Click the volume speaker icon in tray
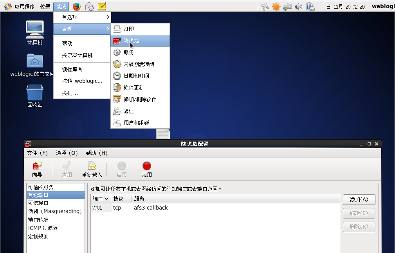Screen dimensions: 395x253 click(x=299, y=6)
